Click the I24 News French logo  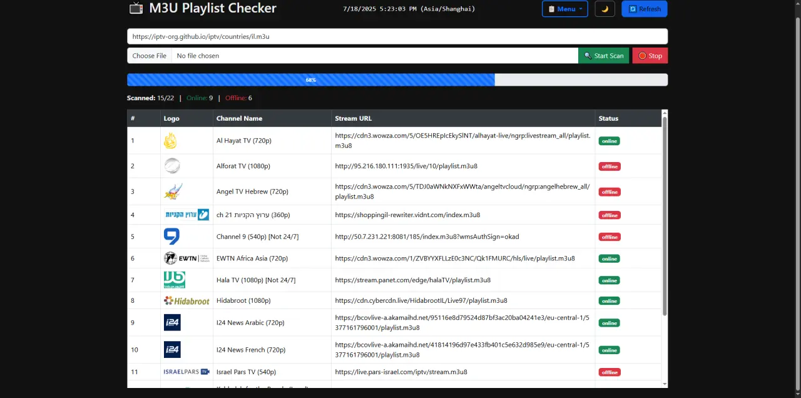point(172,350)
